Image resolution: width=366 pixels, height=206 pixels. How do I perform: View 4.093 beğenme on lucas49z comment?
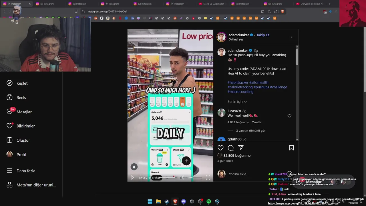pos(238,122)
